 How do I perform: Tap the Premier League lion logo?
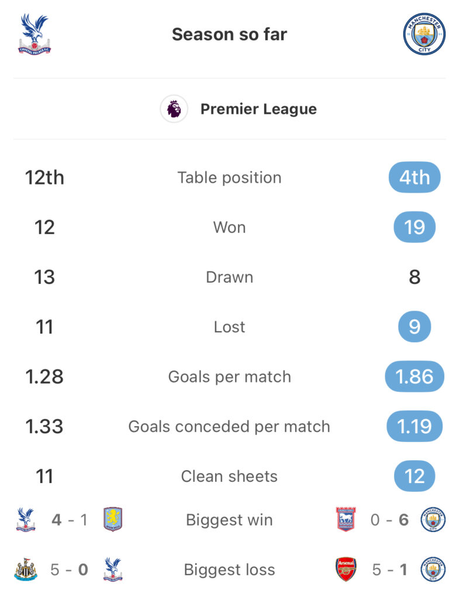174,109
